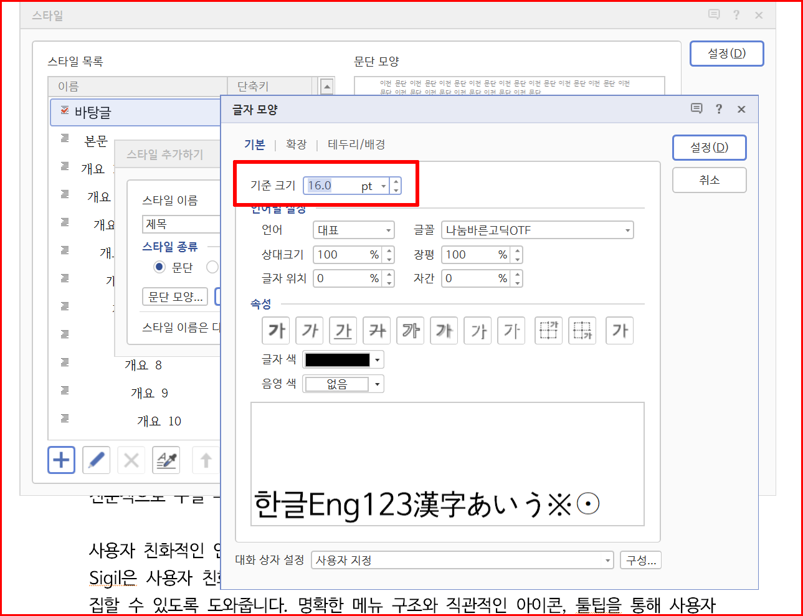Open 글꼴 나눔바른고딕OTF font dropdown
Image resolution: width=803 pixels, height=616 pixels.
click(x=538, y=230)
